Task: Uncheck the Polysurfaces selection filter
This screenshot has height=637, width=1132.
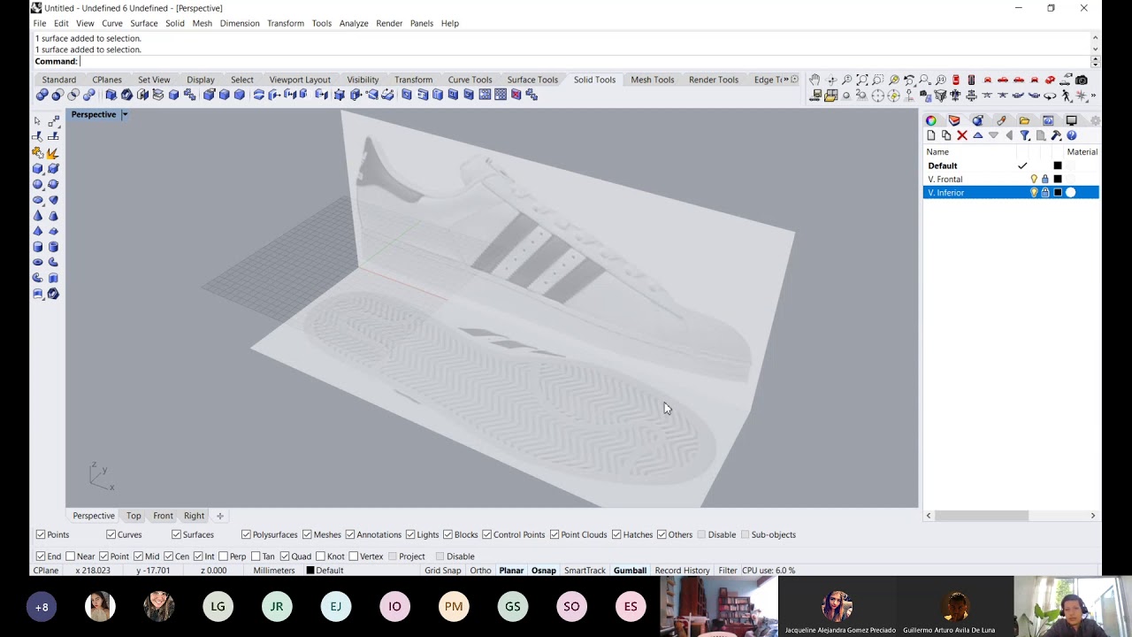Action: click(246, 534)
